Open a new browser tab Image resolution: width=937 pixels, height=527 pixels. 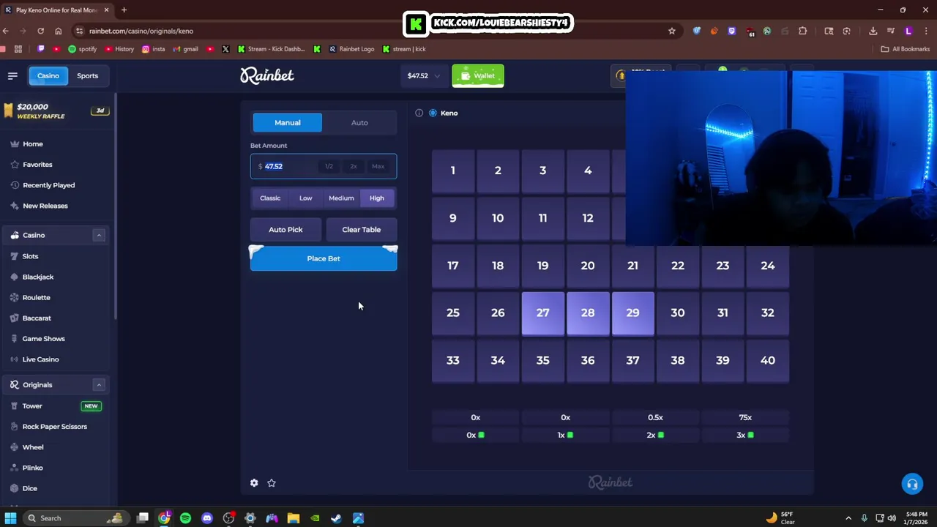pyautogui.click(x=124, y=10)
